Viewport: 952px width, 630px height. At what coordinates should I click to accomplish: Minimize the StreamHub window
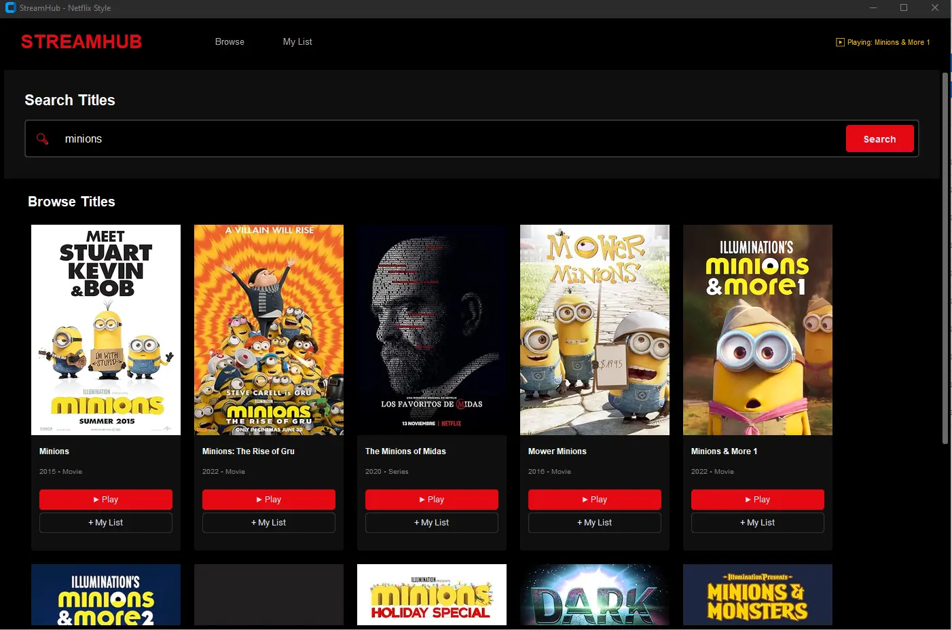tap(873, 8)
